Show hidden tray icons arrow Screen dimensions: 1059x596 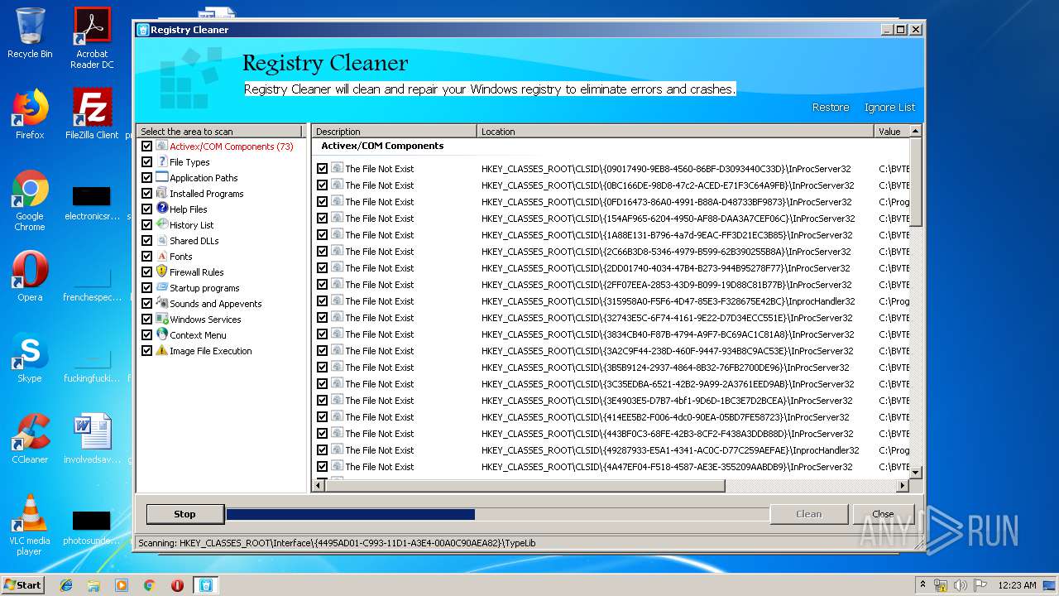coord(922,585)
